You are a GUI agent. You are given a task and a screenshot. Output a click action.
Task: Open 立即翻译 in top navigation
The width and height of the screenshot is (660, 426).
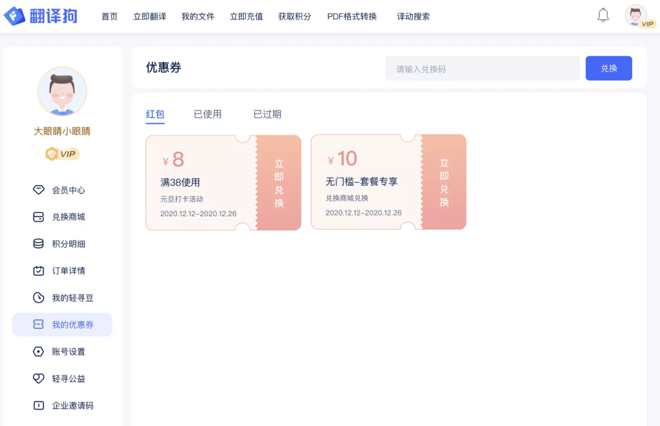(x=150, y=17)
